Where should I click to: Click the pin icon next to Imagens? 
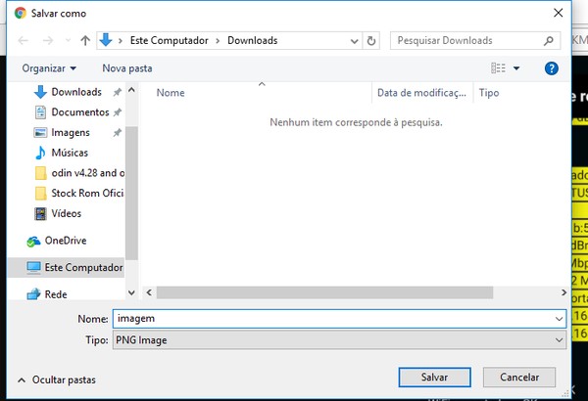[118, 133]
